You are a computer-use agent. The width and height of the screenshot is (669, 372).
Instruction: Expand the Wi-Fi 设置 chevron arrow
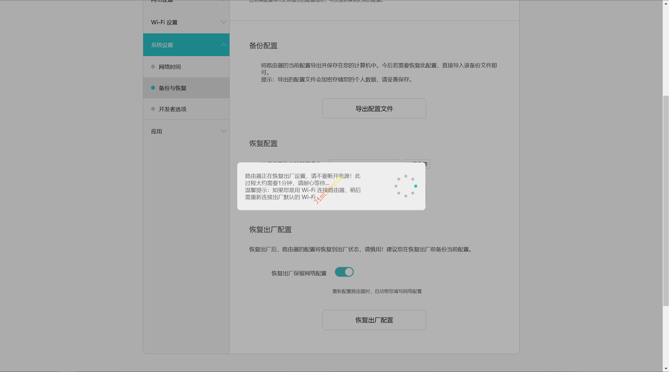pyautogui.click(x=223, y=22)
